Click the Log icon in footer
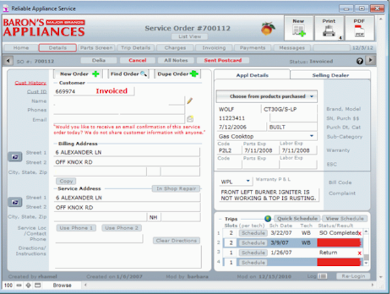The image size is (390, 294). click(323, 276)
